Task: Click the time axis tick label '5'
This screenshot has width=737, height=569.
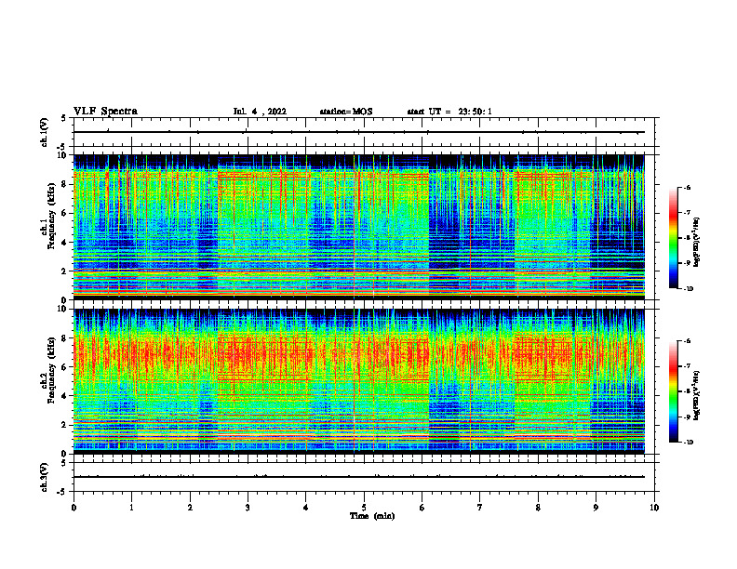Action: coord(364,508)
